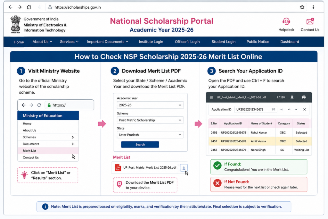Screen dimensions: 328x219
Task: Select About Us in Ministry of Education menu
Action: [x=48, y=130]
